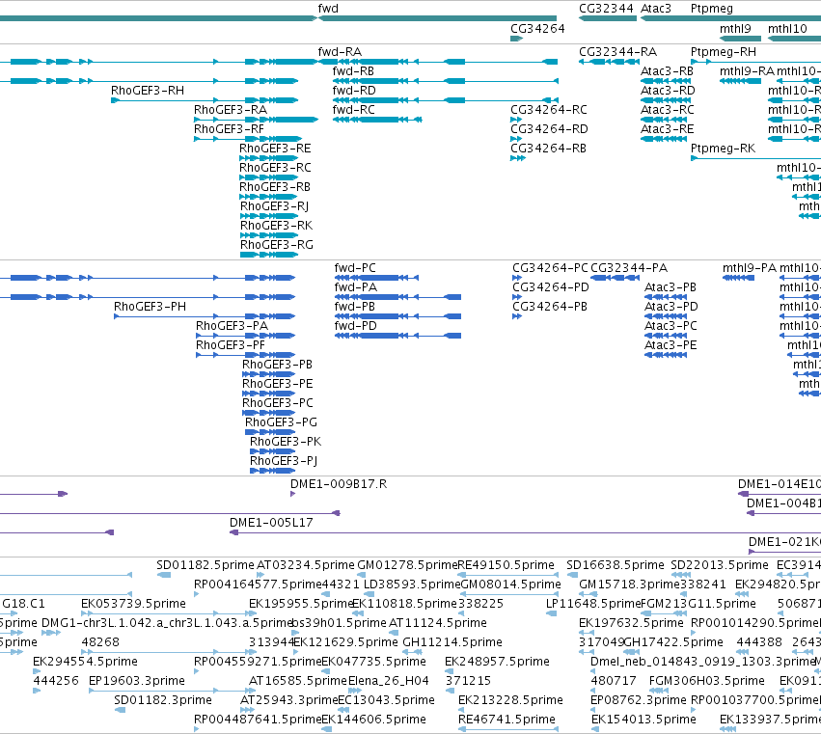Select the RE46741.5prime EST label
Image resolution: width=821 pixels, height=734 pixels.
506,720
